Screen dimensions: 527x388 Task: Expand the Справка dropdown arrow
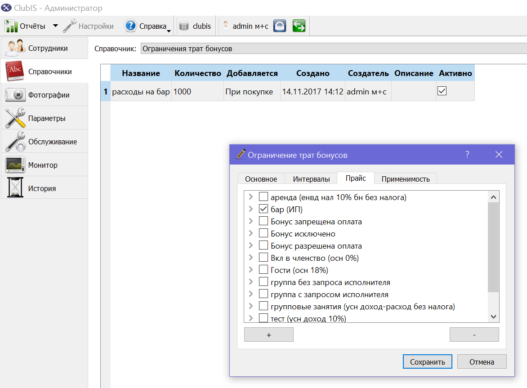[x=169, y=31]
